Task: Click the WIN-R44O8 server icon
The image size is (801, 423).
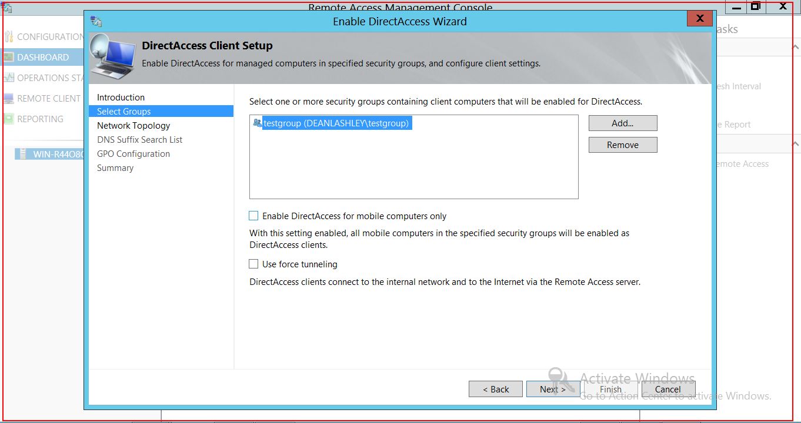Action: tap(22, 155)
